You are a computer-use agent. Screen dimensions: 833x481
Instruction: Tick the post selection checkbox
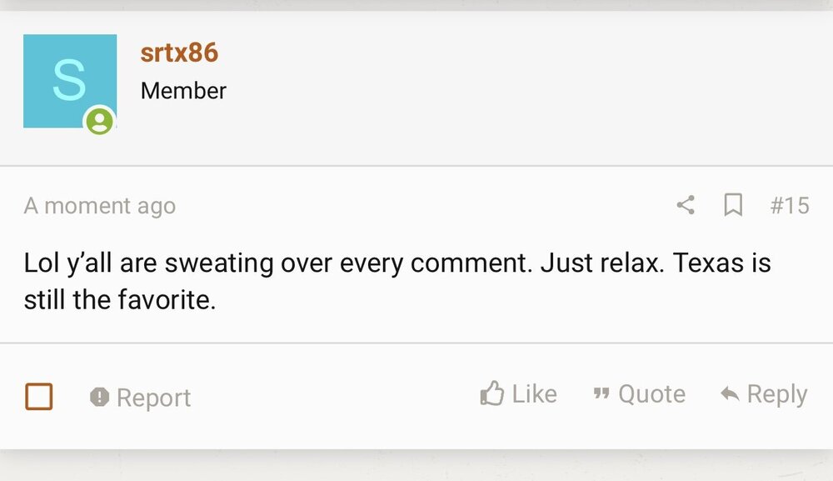(x=39, y=397)
